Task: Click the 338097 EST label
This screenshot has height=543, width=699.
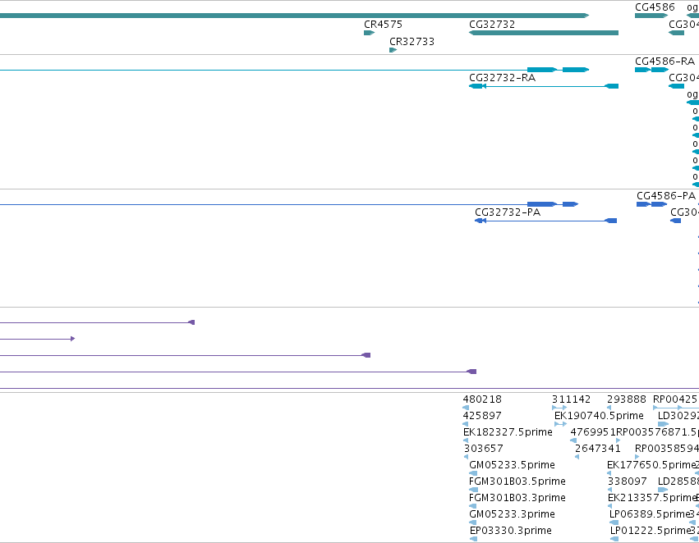Action: point(627,481)
